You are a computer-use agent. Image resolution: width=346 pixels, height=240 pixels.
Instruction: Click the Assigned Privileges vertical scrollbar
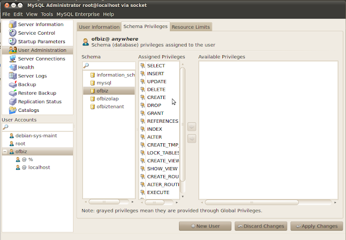tap(183, 124)
